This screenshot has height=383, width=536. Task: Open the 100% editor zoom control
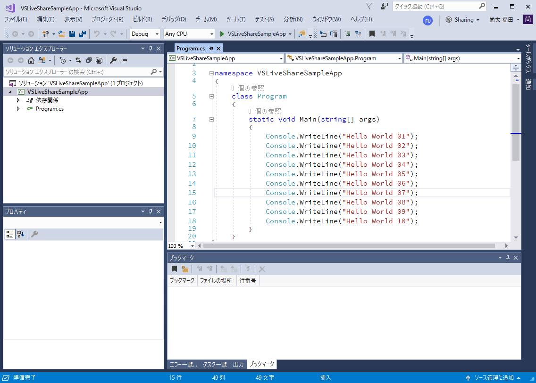click(x=180, y=245)
